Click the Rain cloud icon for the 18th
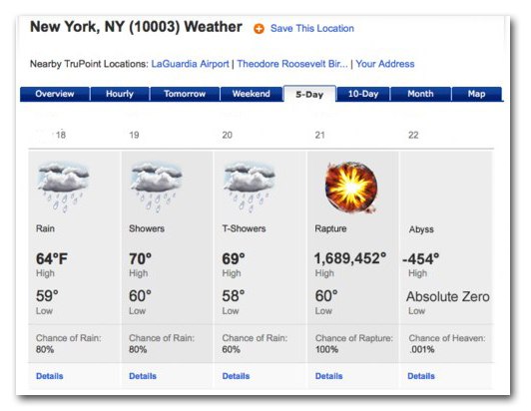531x411 pixels. point(63,188)
